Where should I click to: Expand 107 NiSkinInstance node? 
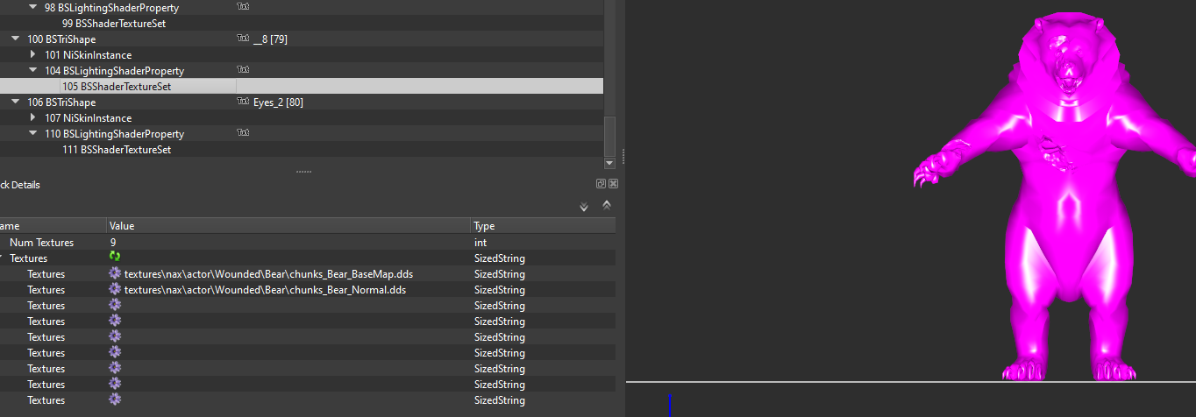pyautogui.click(x=33, y=117)
